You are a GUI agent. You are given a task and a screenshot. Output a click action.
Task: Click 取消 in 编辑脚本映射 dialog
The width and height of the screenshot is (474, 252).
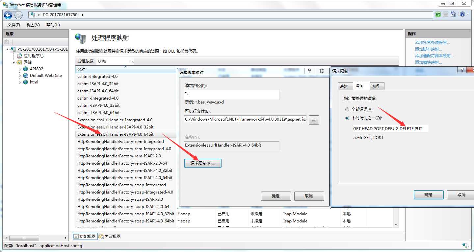pyautogui.click(x=309, y=196)
